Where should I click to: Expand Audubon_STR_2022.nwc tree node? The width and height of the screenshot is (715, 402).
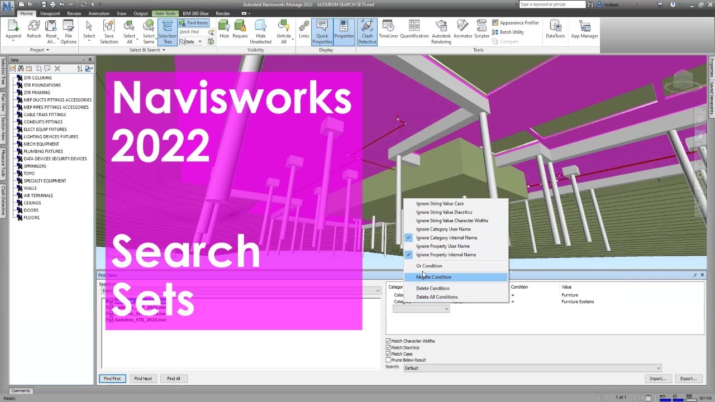pos(107,320)
